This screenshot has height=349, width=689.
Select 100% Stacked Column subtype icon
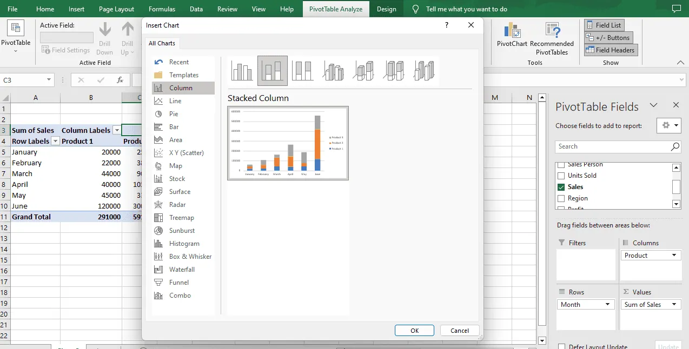(x=303, y=71)
